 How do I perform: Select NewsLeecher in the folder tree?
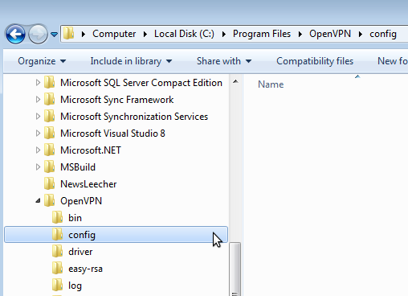click(x=88, y=184)
